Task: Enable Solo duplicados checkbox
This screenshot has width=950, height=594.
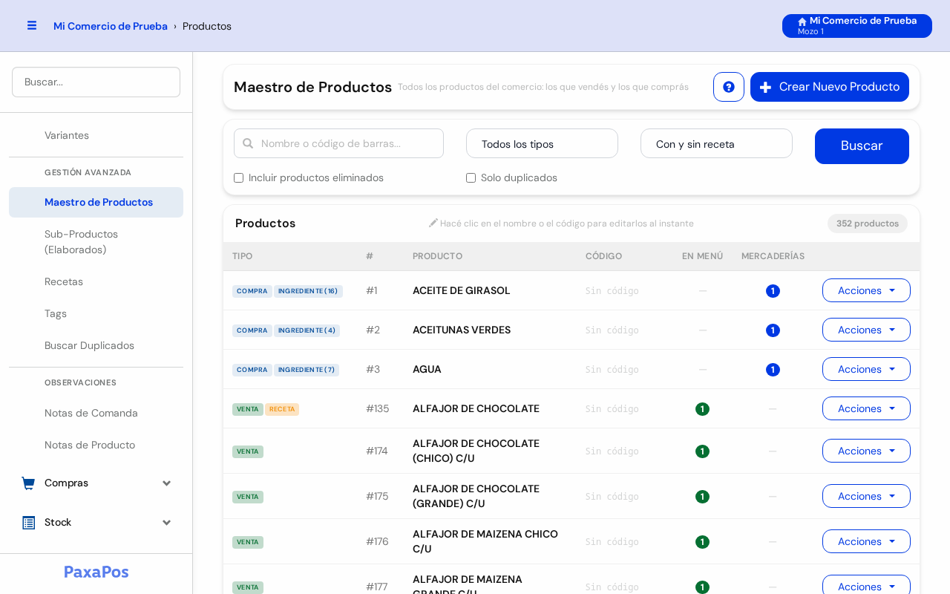Action: pyautogui.click(x=471, y=178)
